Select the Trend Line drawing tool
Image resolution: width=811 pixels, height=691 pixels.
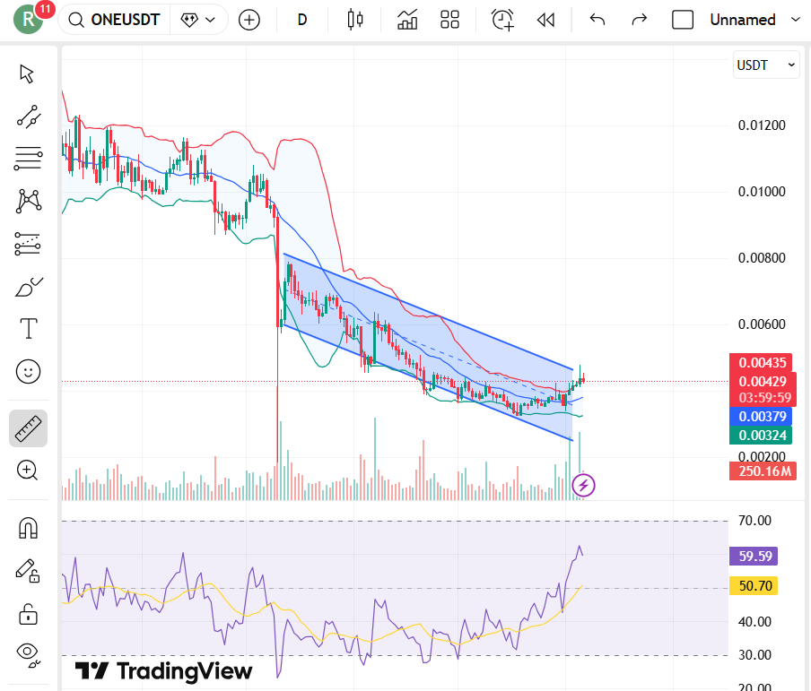pyautogui.click(x=28, y=117)
